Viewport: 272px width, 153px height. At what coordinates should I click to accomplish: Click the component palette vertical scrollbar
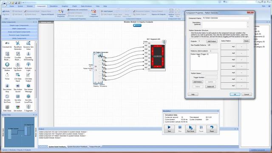coord(36,76)
